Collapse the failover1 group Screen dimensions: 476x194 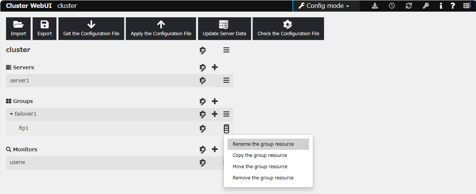[11, 114]
